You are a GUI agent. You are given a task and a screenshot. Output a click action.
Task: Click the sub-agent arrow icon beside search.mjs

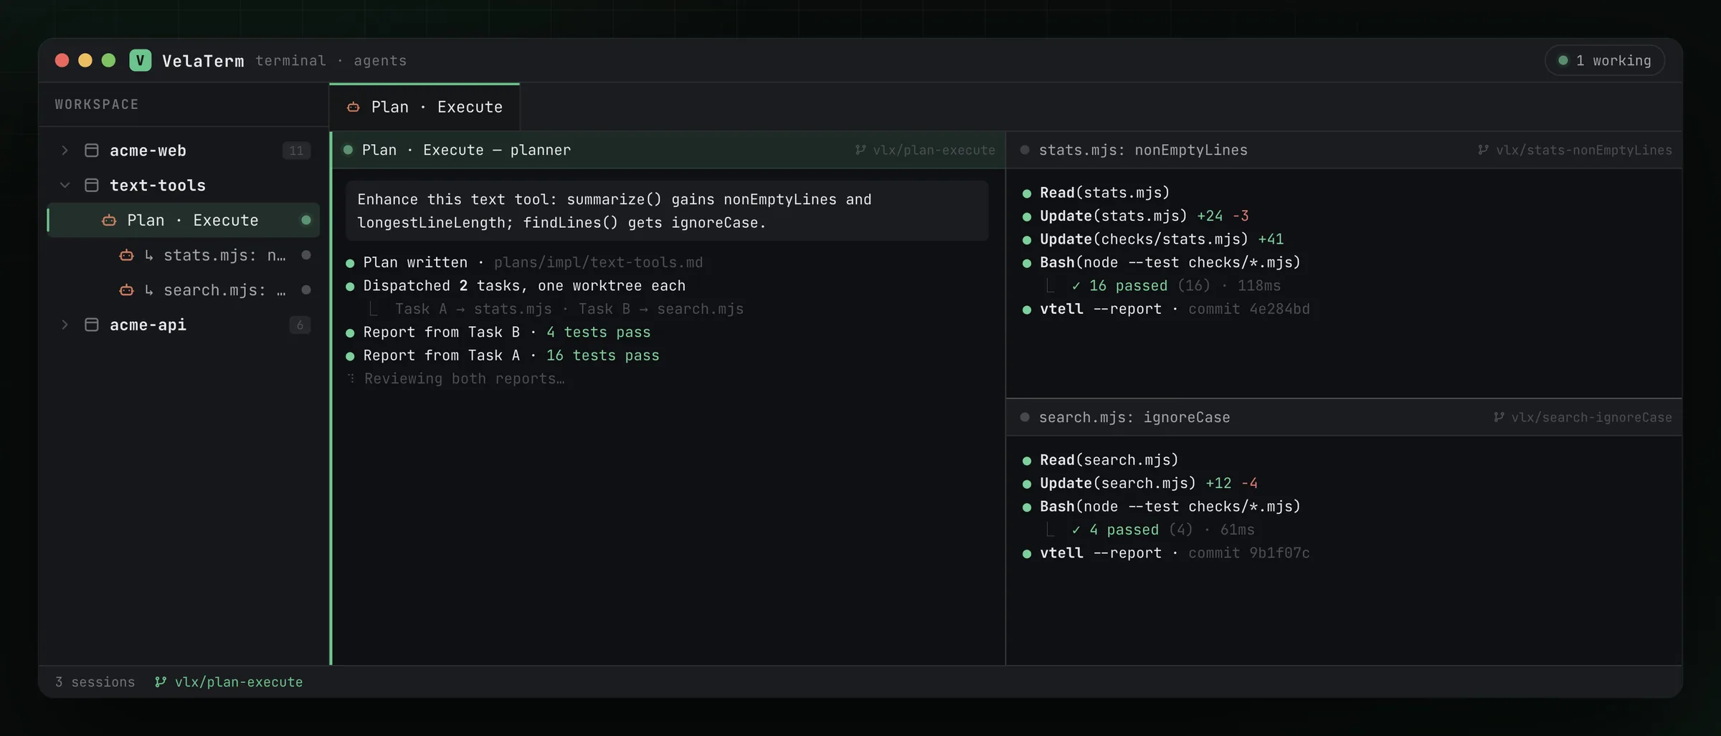148,290
